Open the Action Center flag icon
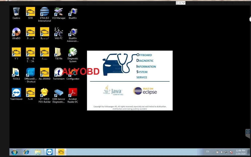Screen dimensions: 251x157 (231, 152)
